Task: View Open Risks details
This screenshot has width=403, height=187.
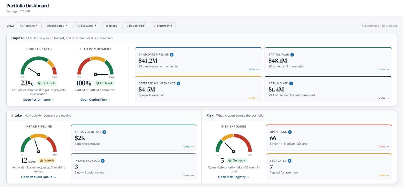Action: tap(384, 146)
